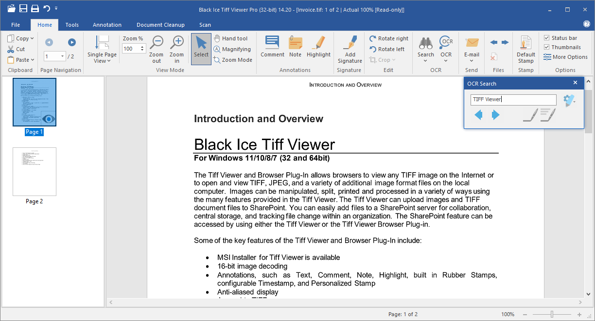Click the delete file icon in Files group

tap(493, 57)
